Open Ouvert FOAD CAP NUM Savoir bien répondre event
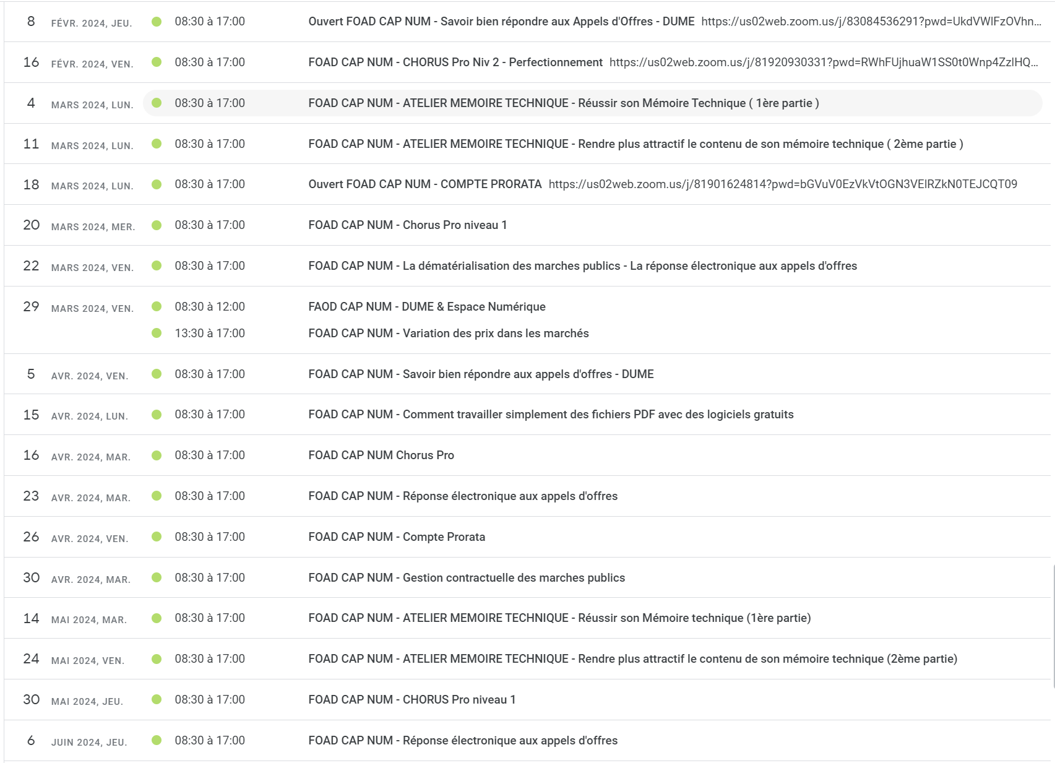Viewport: 1055px width, 763px height. 501,22
